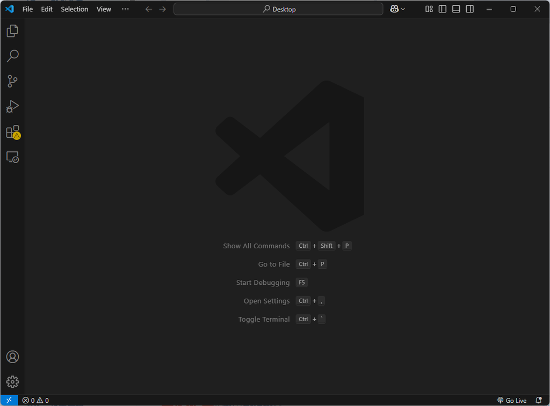Open the View menu
550x406 pixels.
103,9
